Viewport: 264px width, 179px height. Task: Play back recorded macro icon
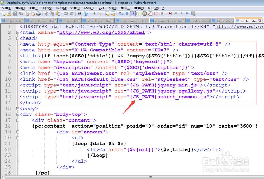click(182, 14)
